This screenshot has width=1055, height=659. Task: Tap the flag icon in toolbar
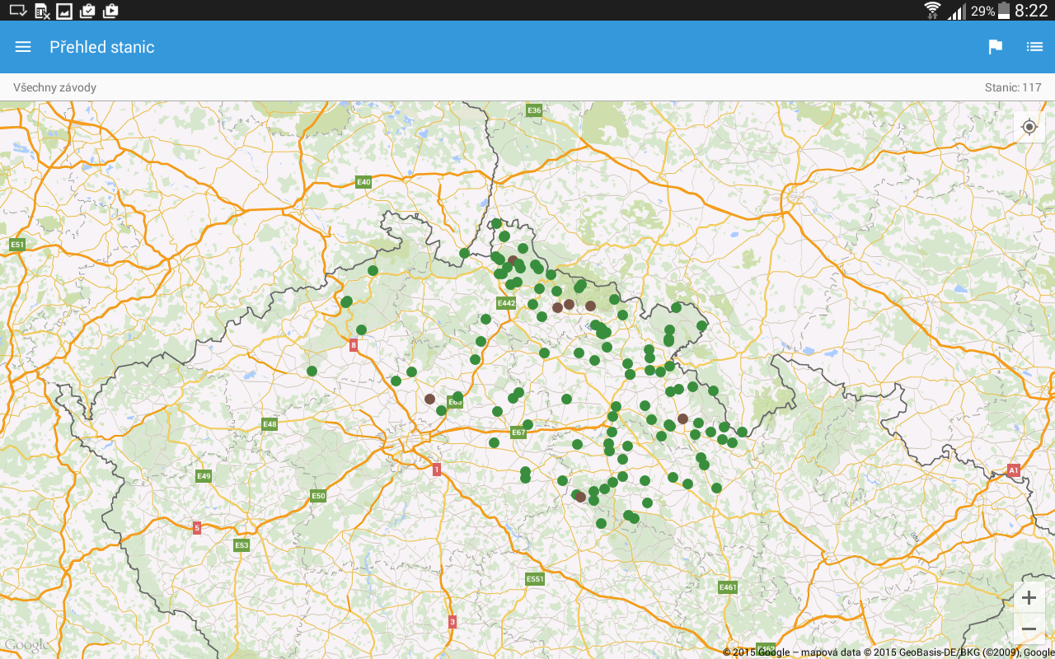click(996, 47)
